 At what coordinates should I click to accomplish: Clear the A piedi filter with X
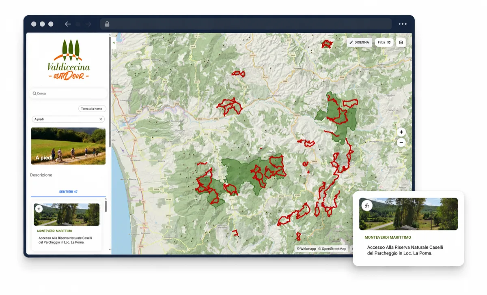click(x=101, y=119)
